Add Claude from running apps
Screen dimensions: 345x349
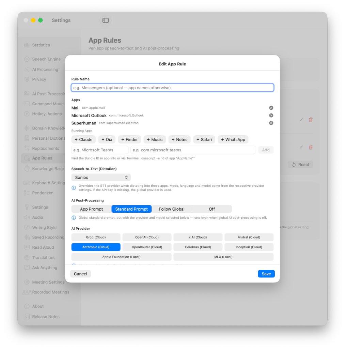coord(83,139)
